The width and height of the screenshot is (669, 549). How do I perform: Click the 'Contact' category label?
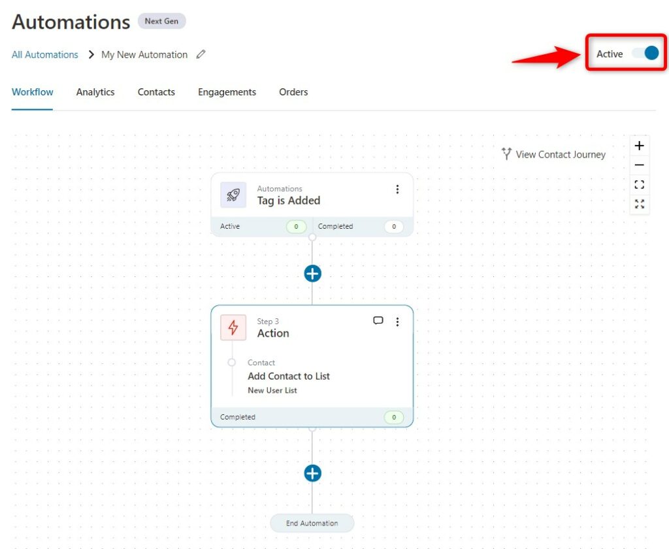pyautogui.click(x=261, y=363)
